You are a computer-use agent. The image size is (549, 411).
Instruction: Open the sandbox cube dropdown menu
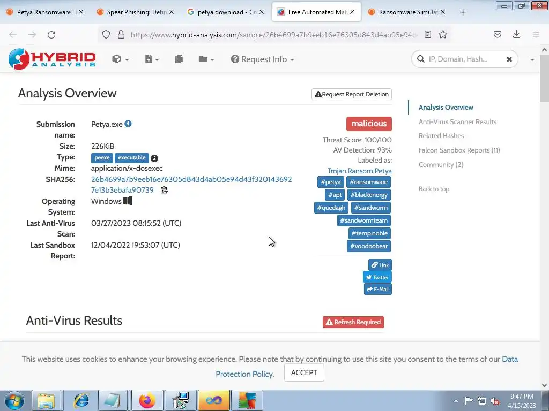point(120,59)
